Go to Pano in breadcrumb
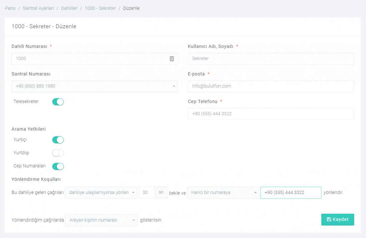 coord(10,8)
